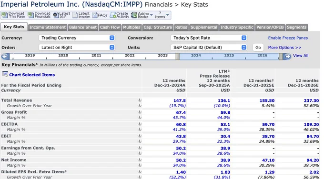Click the View All link
324x179 pixels.
click(x=301, y=56)
